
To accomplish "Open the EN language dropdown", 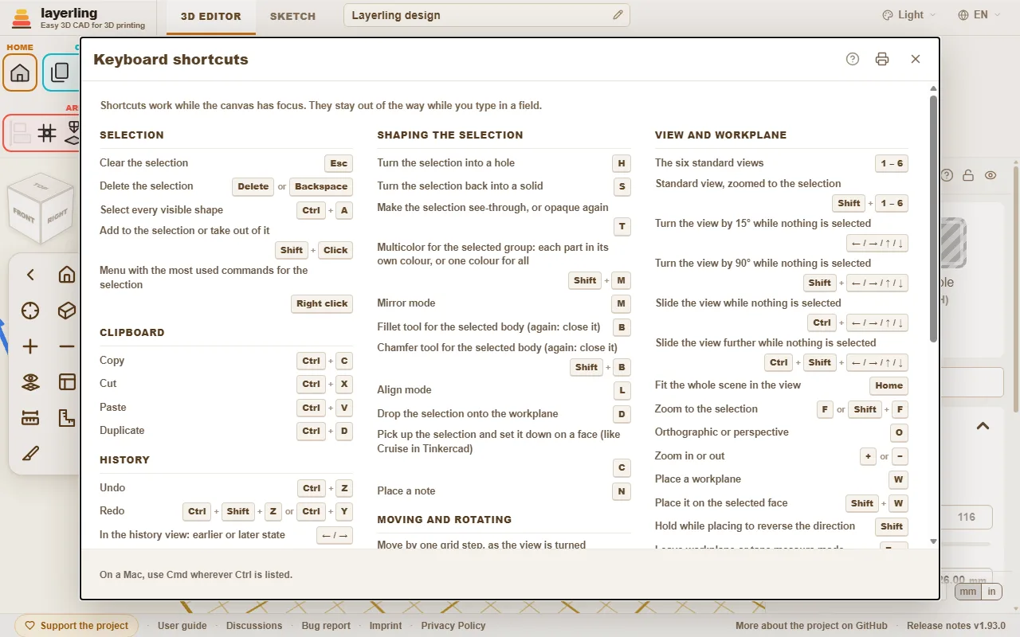I will coord(979,15).
